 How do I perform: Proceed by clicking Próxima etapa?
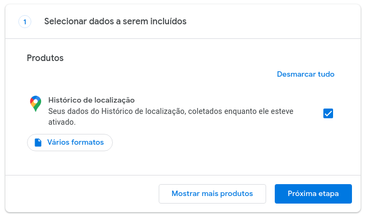pyautogui.click(x=313, y=193)
